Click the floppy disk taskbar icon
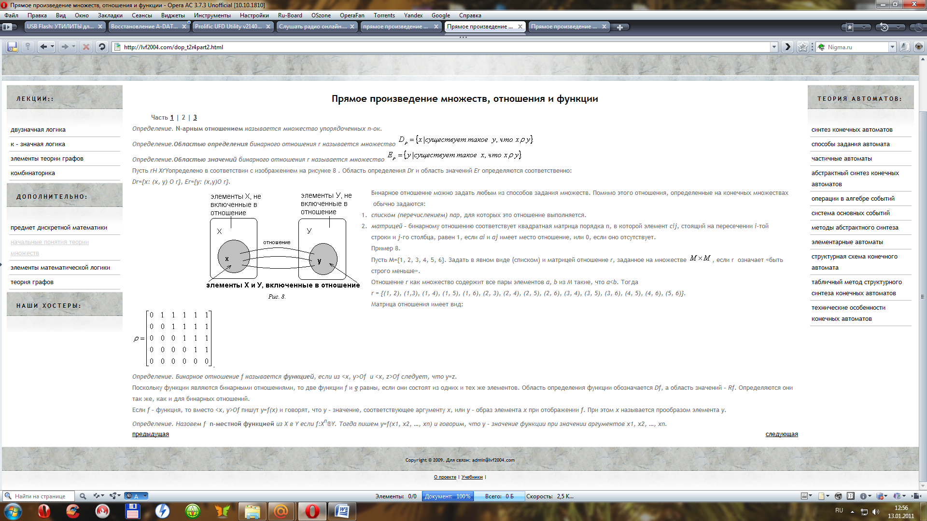 pyautogui.click(x=132, y=511)
